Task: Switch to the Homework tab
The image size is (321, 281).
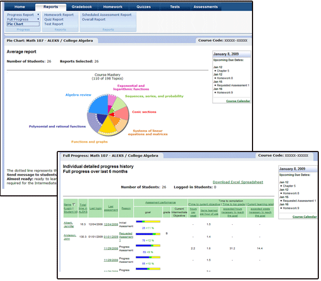Action: tap(112, 7)
